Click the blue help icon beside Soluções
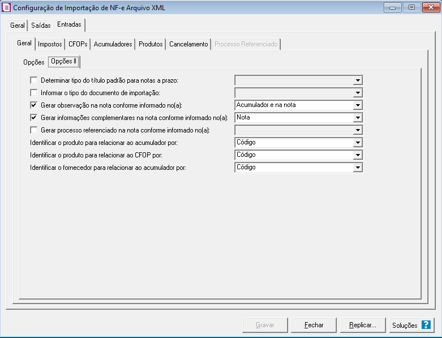 click(x=426, y=326)
